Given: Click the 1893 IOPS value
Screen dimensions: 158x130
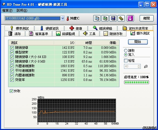Looking at the screenshot, I should coord(67,66).
